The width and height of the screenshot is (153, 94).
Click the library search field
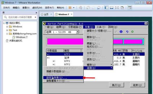coord(20,17)
